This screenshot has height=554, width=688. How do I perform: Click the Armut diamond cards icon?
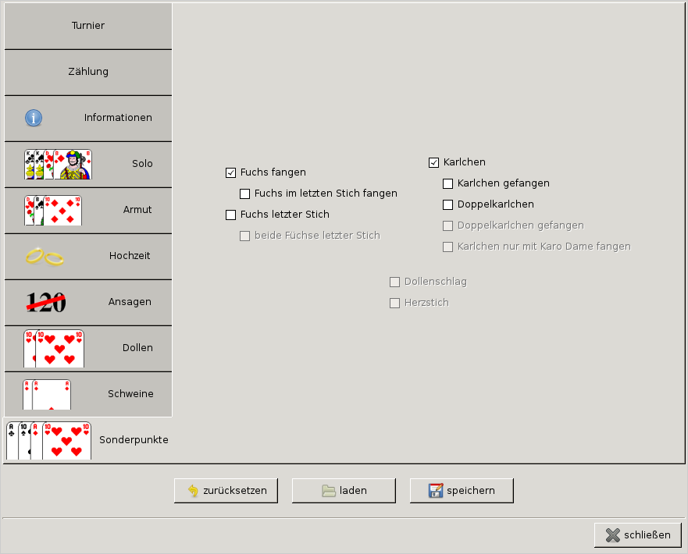(52, 210)
